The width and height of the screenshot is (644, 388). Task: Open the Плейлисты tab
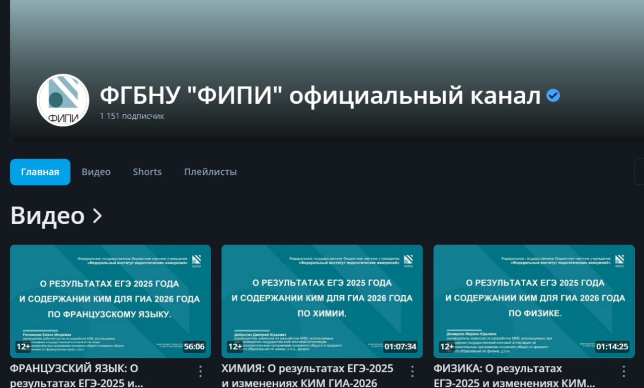point(210,172)
